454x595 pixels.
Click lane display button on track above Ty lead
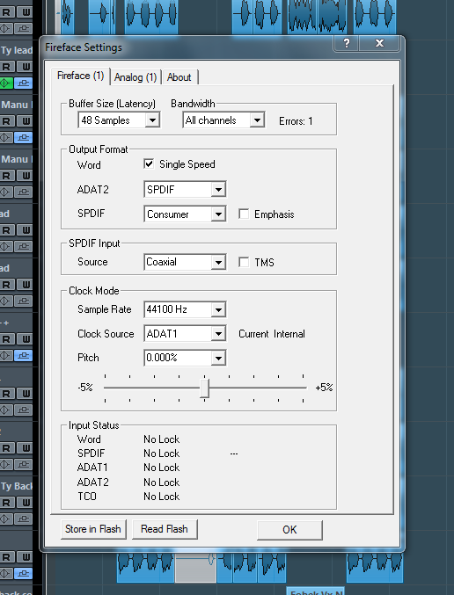tap(24, 28)
